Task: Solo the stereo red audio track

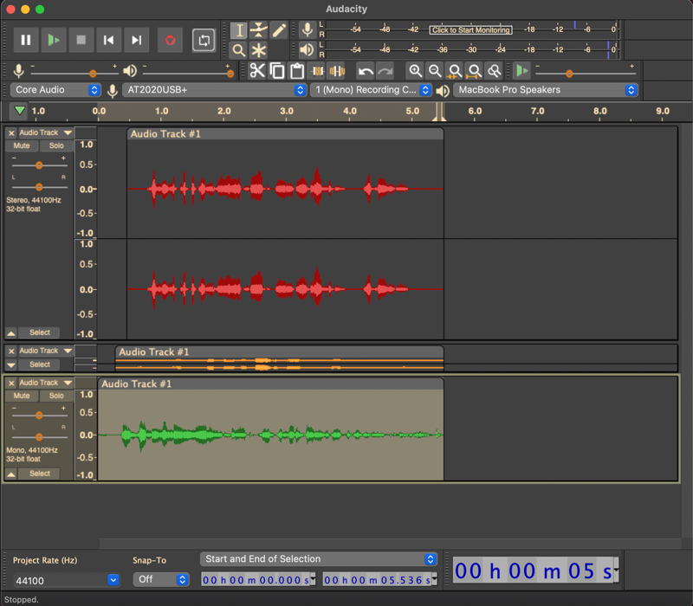Action: pyautogui.click(x=56, y=145)
